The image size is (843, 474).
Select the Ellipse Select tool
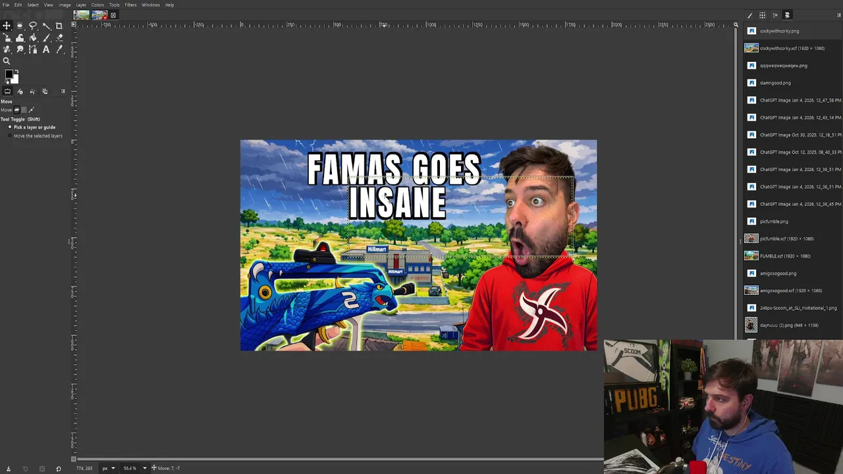pyautogui.click(x=20, y=26)
